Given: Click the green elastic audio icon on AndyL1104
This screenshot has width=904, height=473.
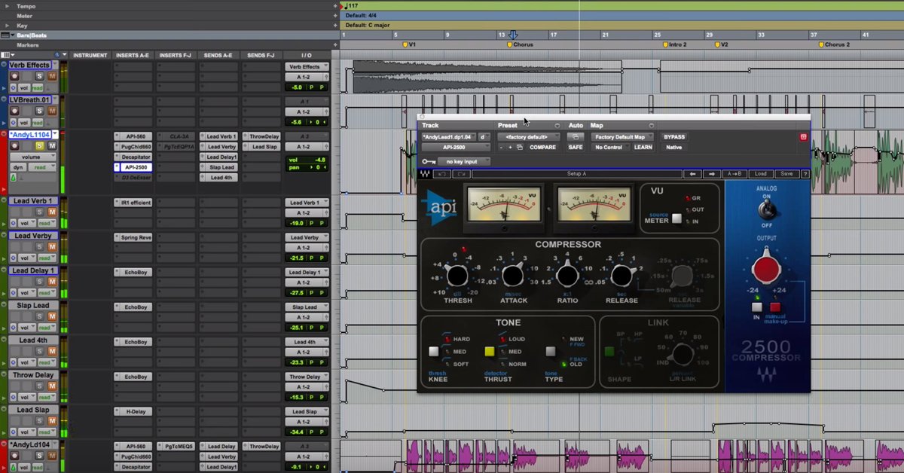Looking at the screenshot, I should click(14, 177).
